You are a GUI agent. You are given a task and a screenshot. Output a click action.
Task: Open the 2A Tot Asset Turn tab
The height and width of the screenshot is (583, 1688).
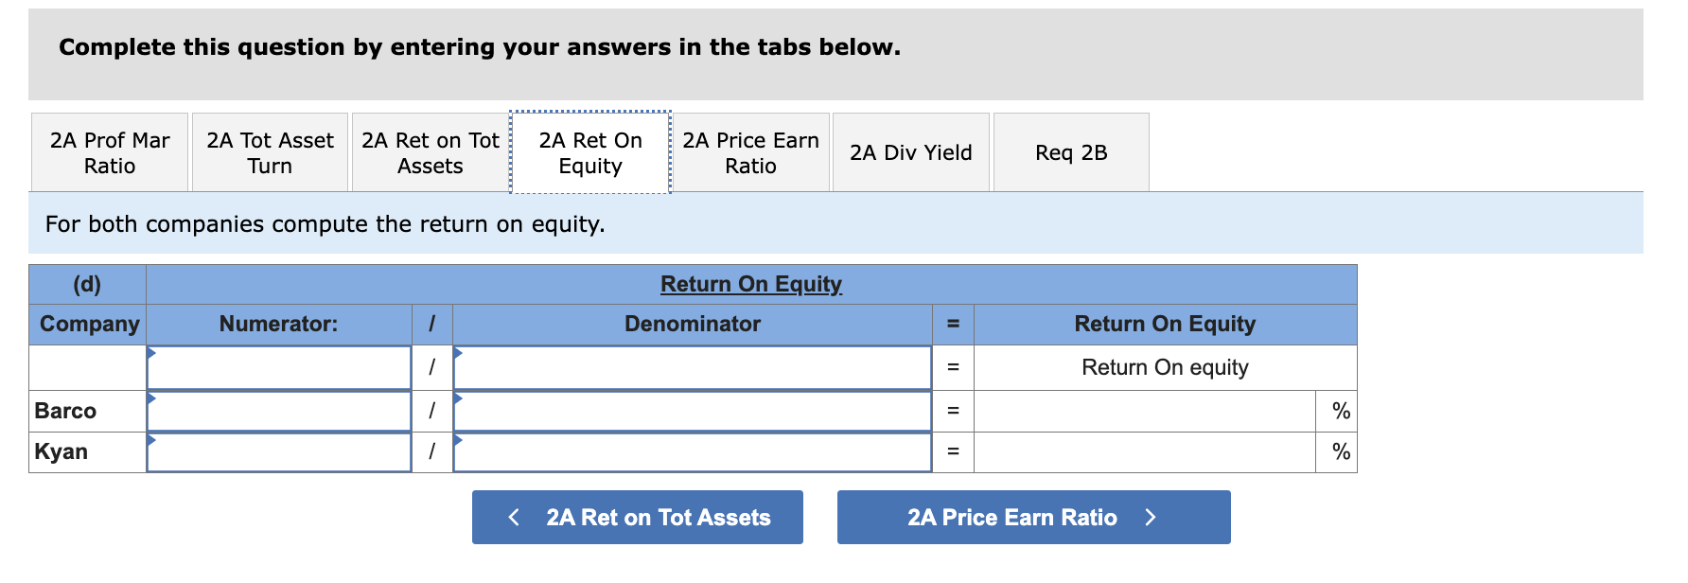pos(269,151)
